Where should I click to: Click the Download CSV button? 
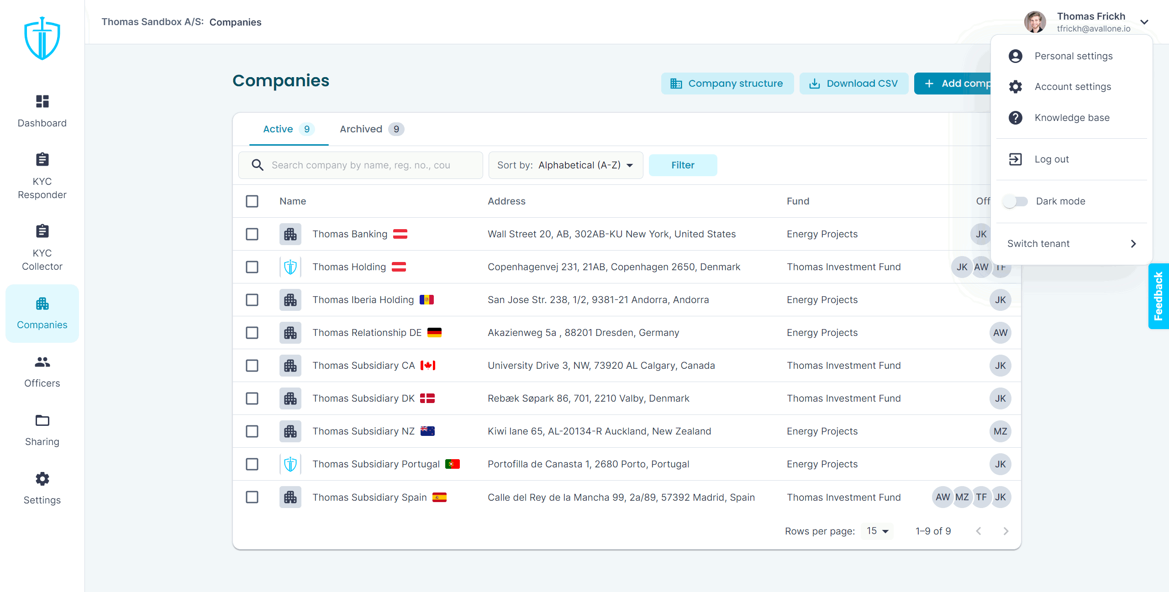854,84
